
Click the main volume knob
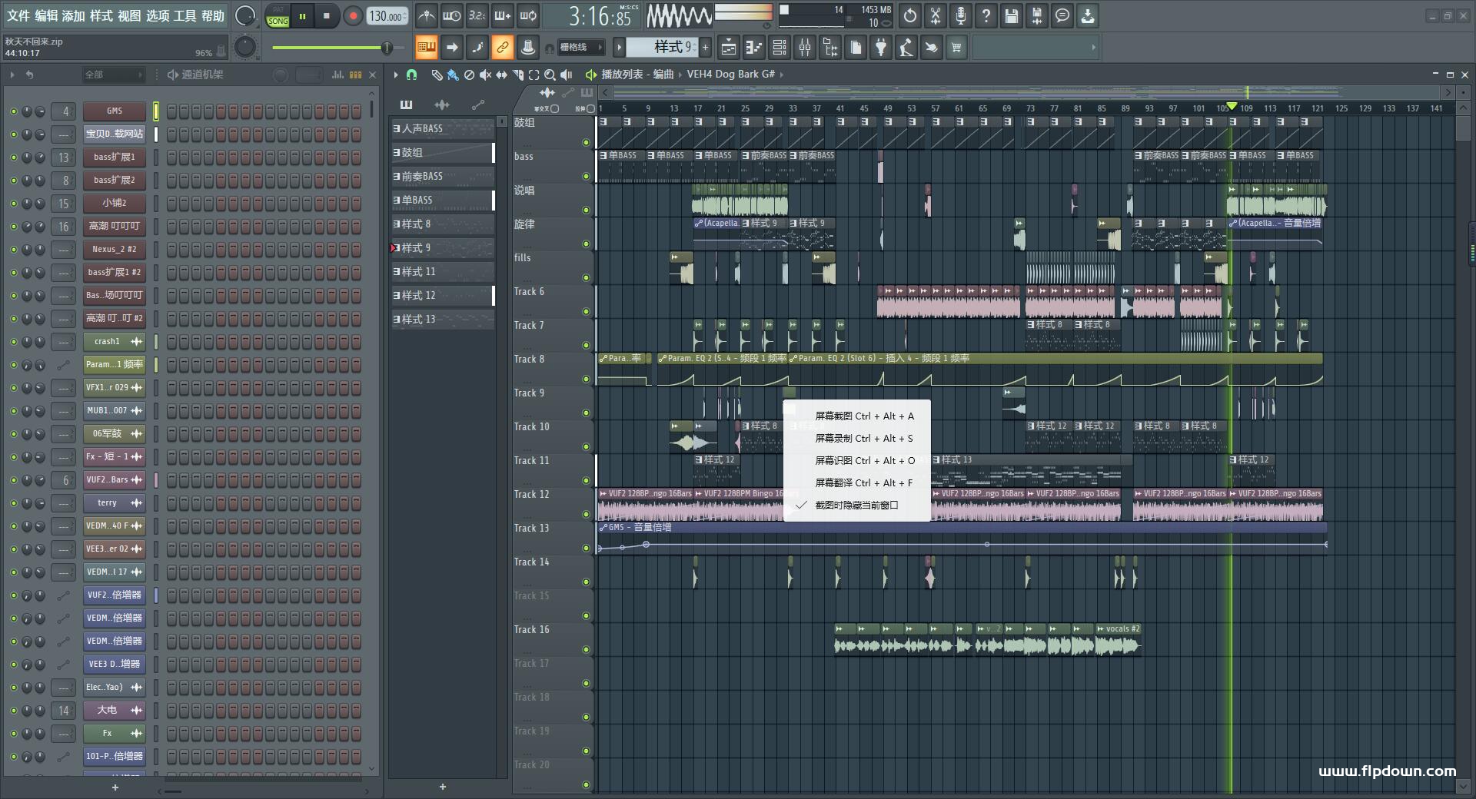click(x=245, y=15)
